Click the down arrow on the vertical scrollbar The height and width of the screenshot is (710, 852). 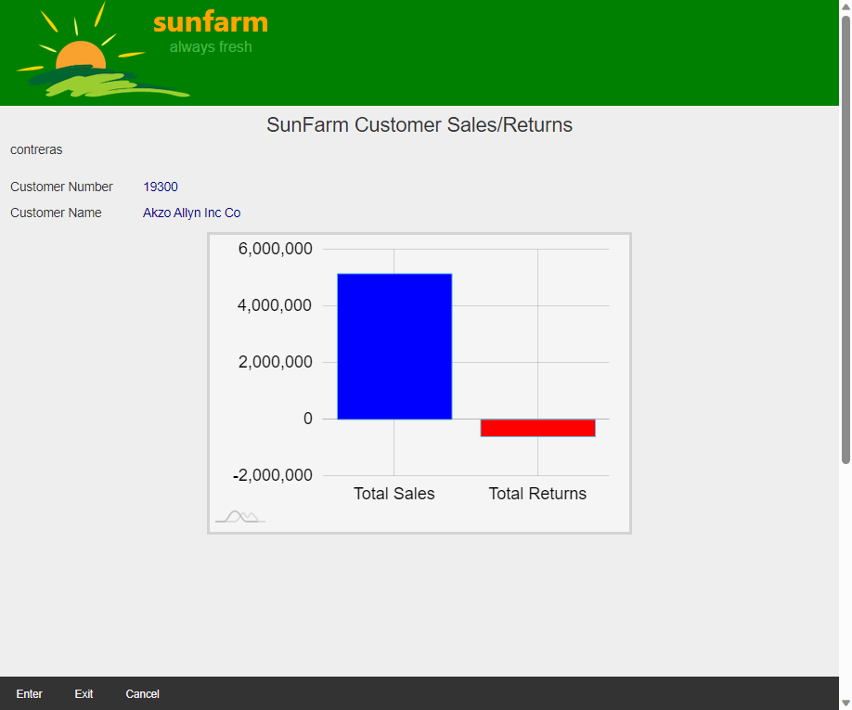(845, 704)
